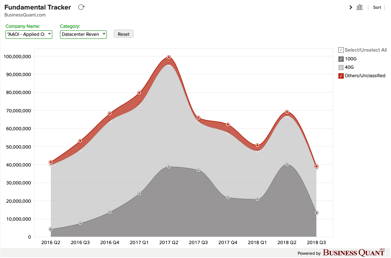Open the Company Name dropdown
391x258 pixels.
[29, 34]
